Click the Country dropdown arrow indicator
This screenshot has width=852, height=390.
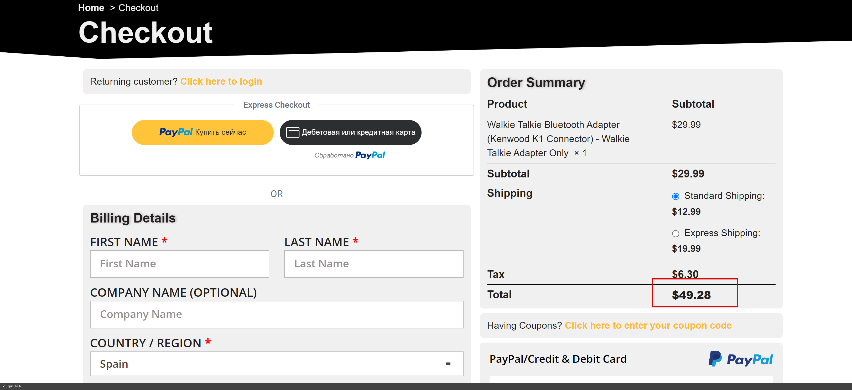448,364
